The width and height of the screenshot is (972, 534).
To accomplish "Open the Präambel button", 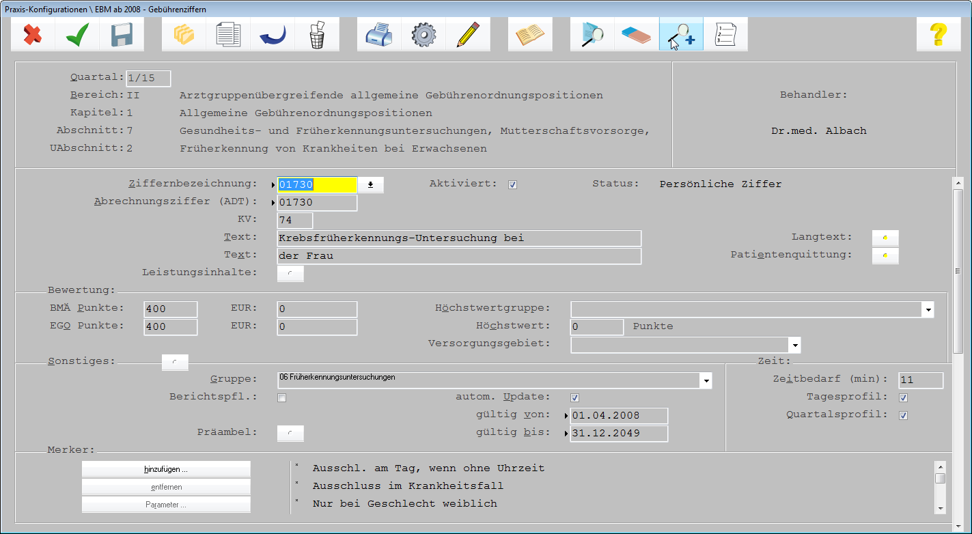I will 290,434.
